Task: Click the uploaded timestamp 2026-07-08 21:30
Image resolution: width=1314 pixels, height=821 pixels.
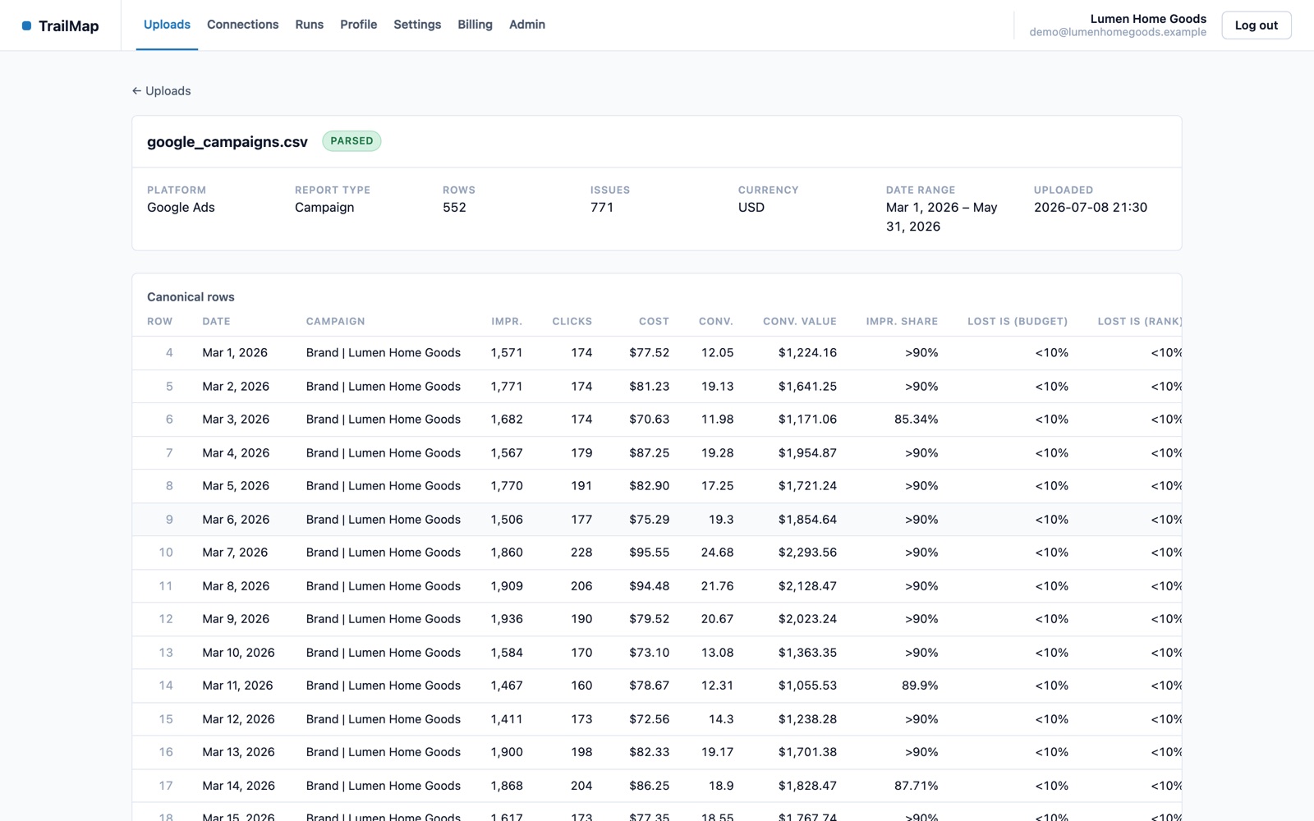Action: coord(1091,207)
